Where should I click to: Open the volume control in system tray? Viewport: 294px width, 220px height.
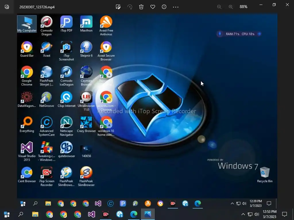(257, 214)
